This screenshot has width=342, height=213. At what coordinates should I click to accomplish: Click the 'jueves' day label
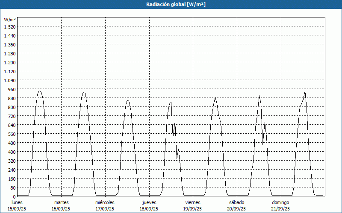tap(149, 202)
